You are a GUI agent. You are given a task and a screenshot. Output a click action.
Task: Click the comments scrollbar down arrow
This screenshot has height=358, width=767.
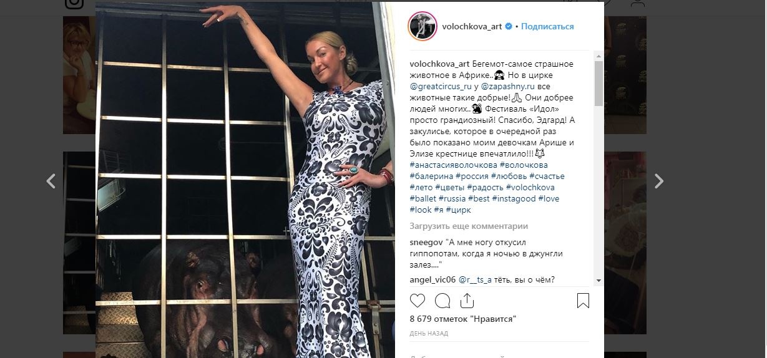pos(598,281)
